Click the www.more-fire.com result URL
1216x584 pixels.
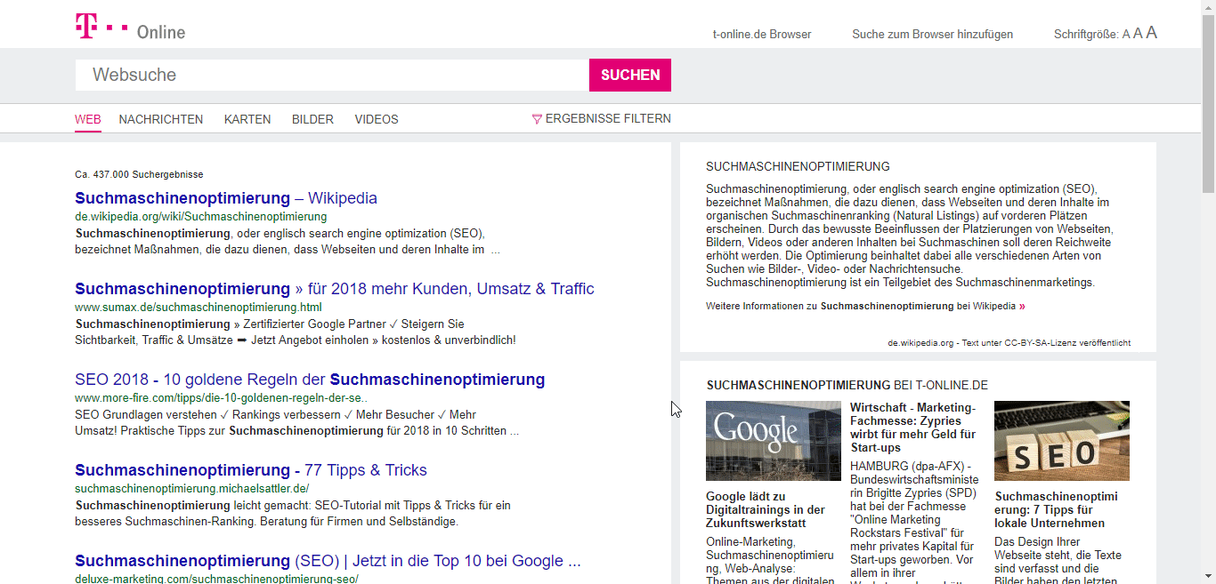click(221, 397)
